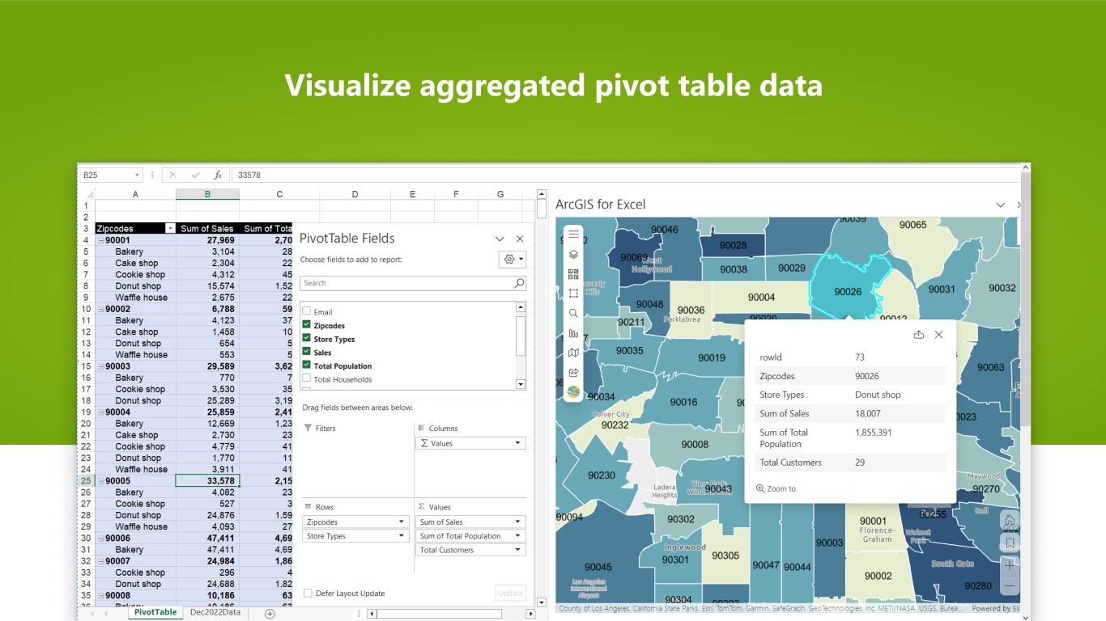
Task: Click the PivotTable Fields search magnifier icon
Action: (x=519, y=283)
